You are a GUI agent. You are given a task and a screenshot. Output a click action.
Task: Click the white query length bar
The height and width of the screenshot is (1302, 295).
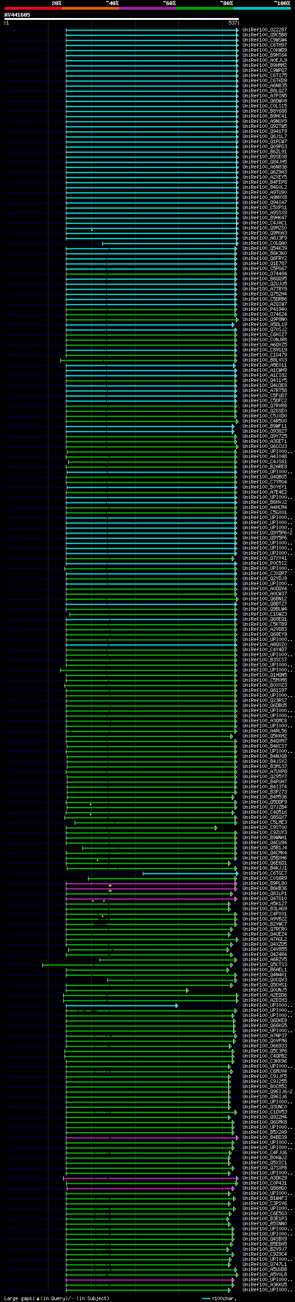(x=122, y=18)
